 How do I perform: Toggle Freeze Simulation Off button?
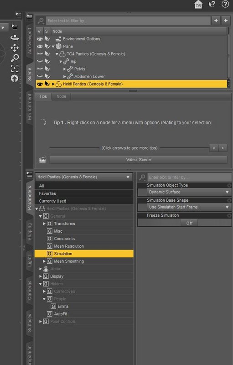189,223
